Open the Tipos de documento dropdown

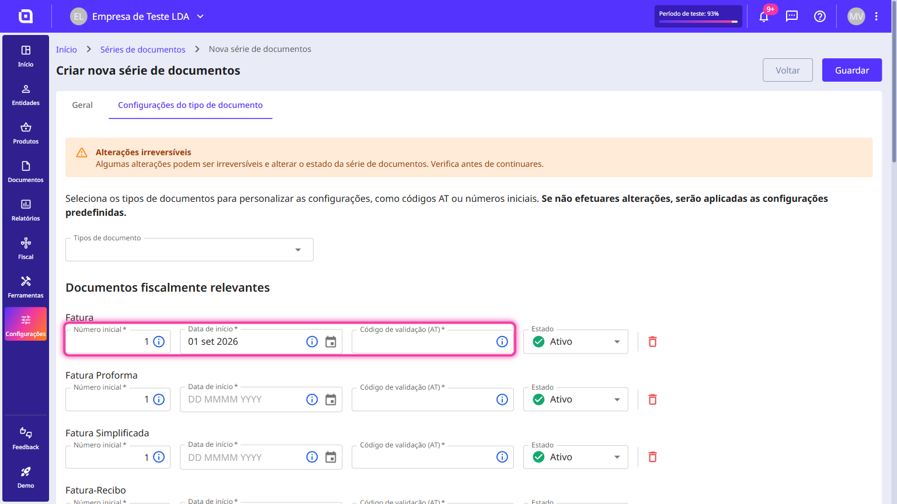tap(189, 250)
